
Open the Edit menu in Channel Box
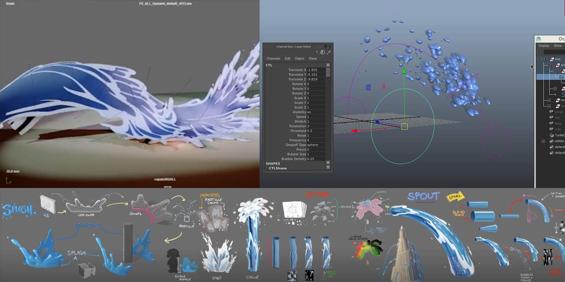288,59
